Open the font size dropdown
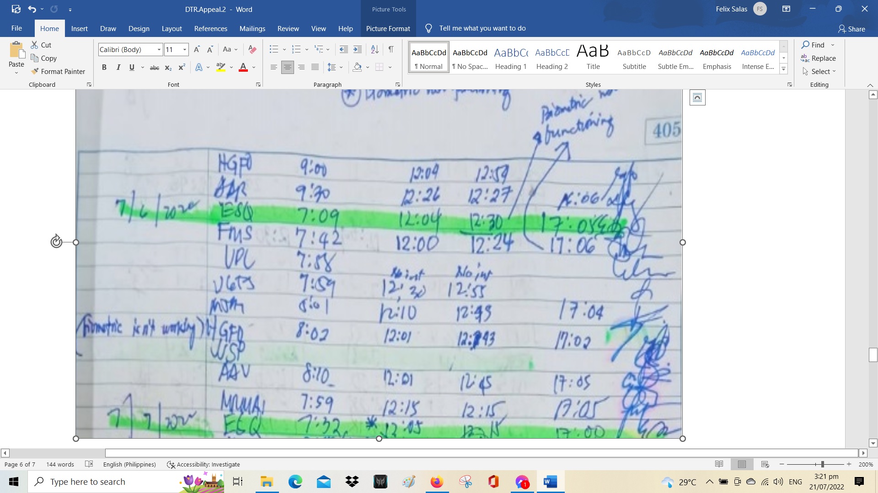878x493 pixels. pos(185,49)
